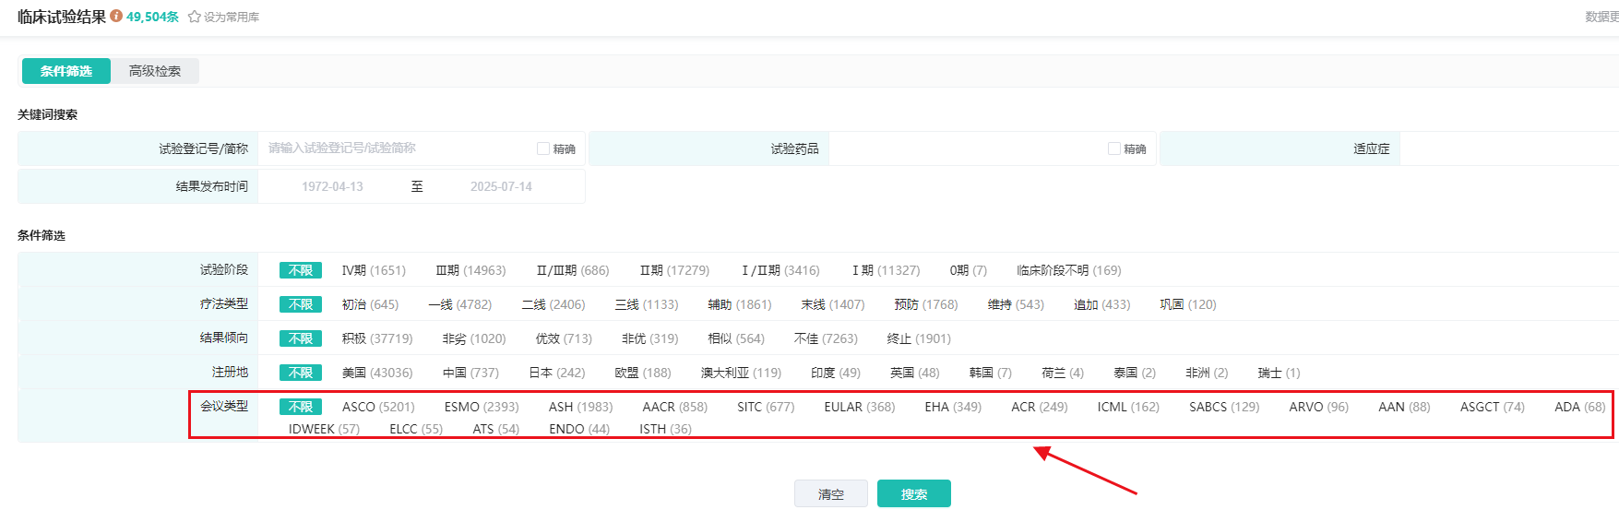Filter by 预防 (1768)

point(926,304)
